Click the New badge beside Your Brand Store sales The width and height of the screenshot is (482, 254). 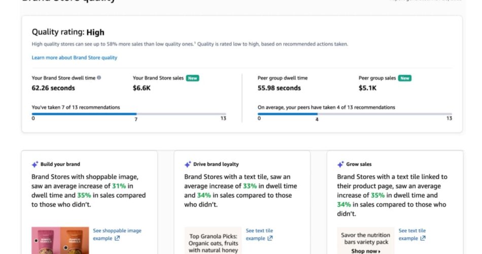[x=192, y=78]
